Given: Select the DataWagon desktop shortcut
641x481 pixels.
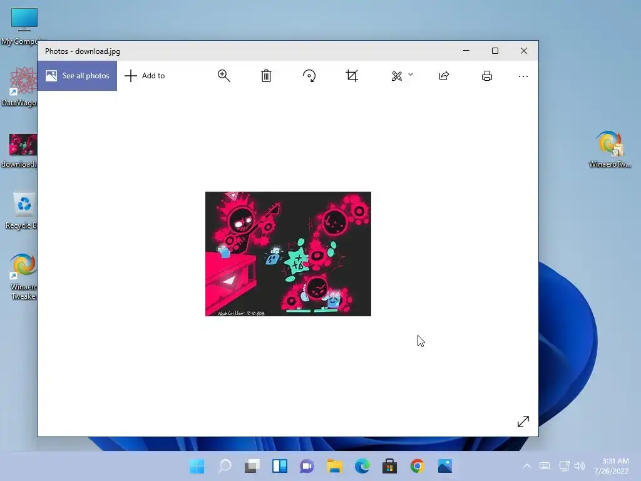Looking at the screenshot, I should 19,86.
